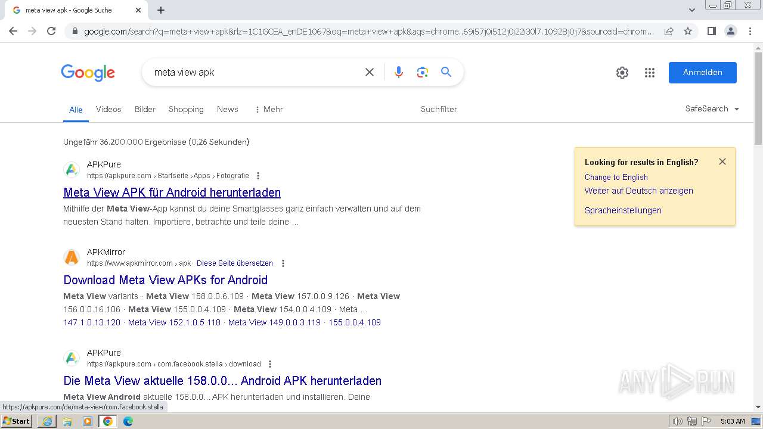763x429 pixels.
Task: Open new tab with plus button
Action: click(x=161, y=10)
